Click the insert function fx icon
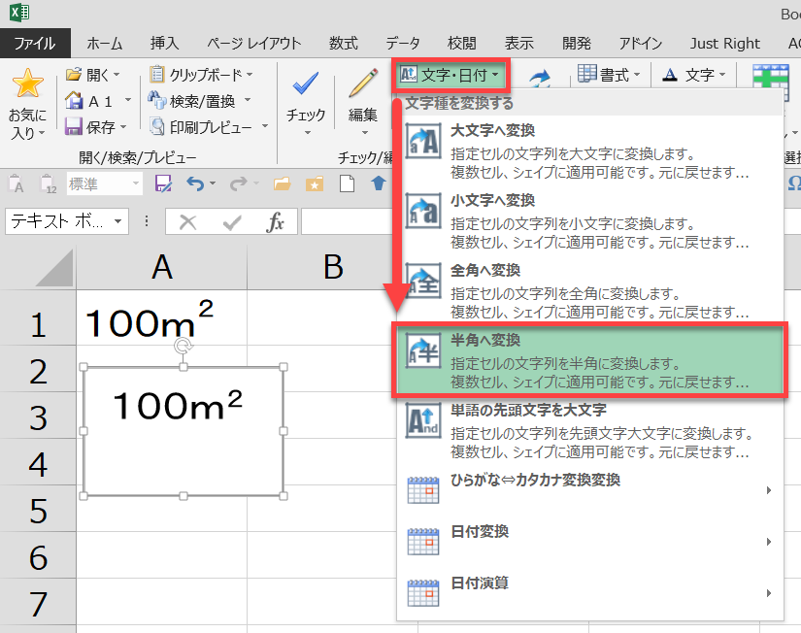 (x=276, y=222)
